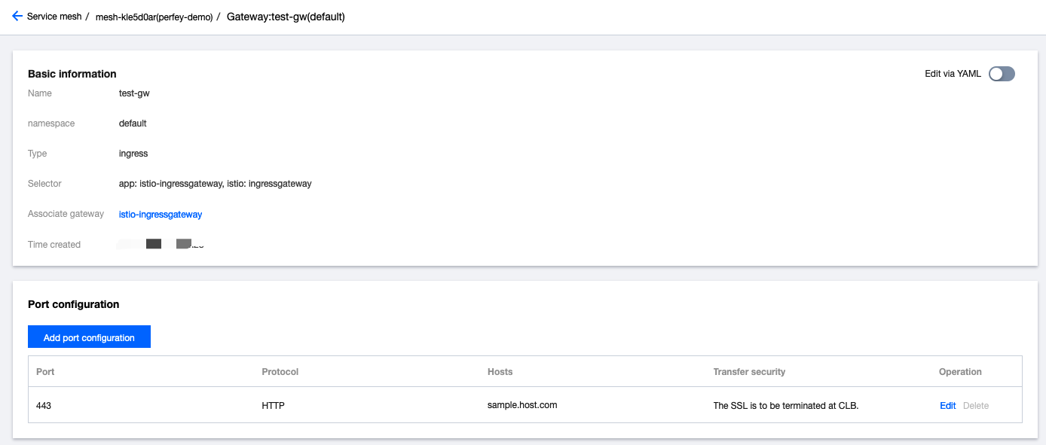Click the Gateway:test-gw(default) breadcrumb title
The image size is (1046, 445).
(286, 17)
